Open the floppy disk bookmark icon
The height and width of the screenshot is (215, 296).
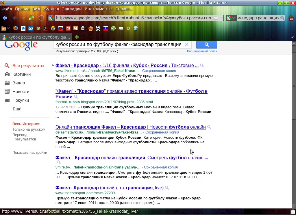click(23, 28)
